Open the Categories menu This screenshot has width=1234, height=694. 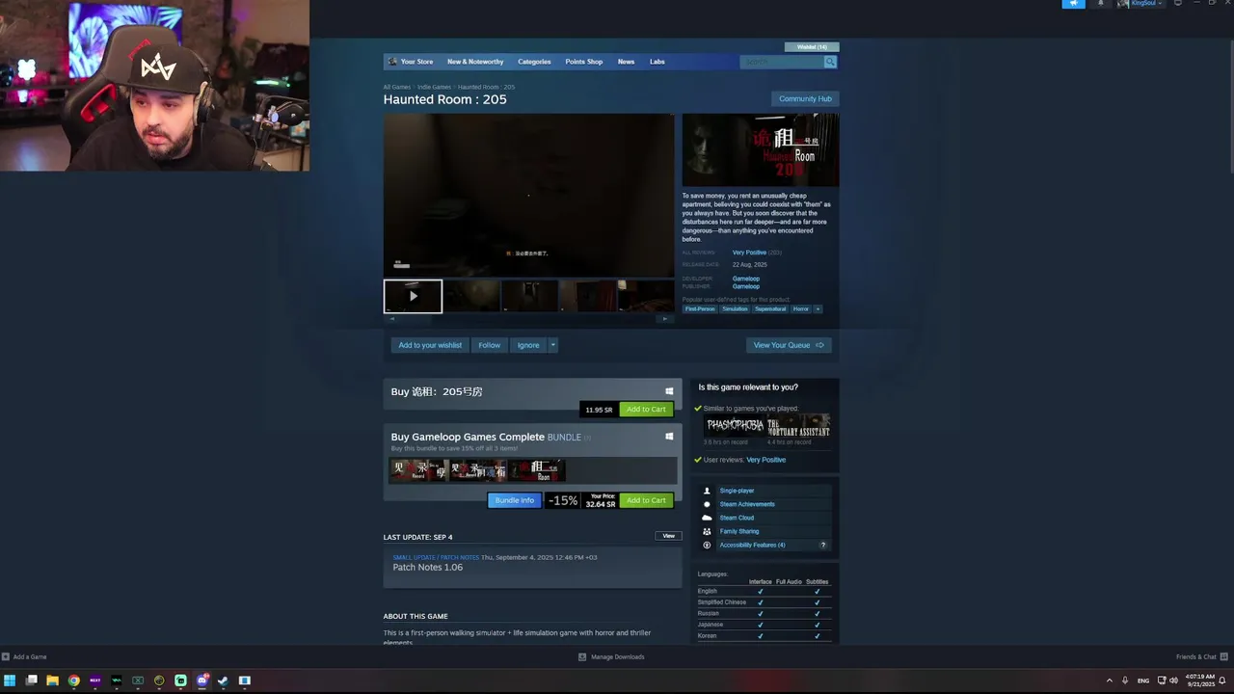click(x=534, y=62)
